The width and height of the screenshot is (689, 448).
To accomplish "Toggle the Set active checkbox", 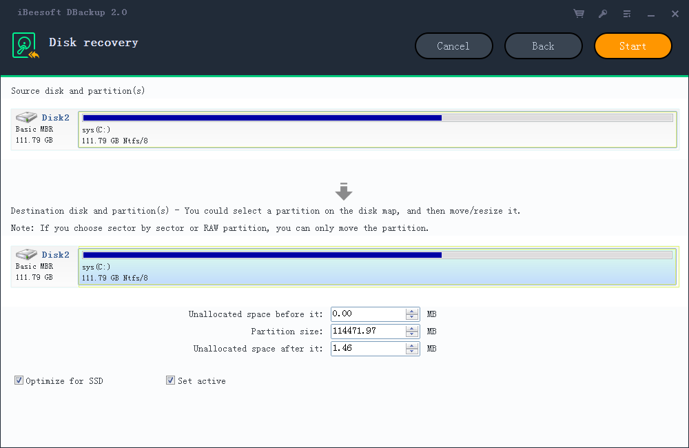I will (170, 380).
